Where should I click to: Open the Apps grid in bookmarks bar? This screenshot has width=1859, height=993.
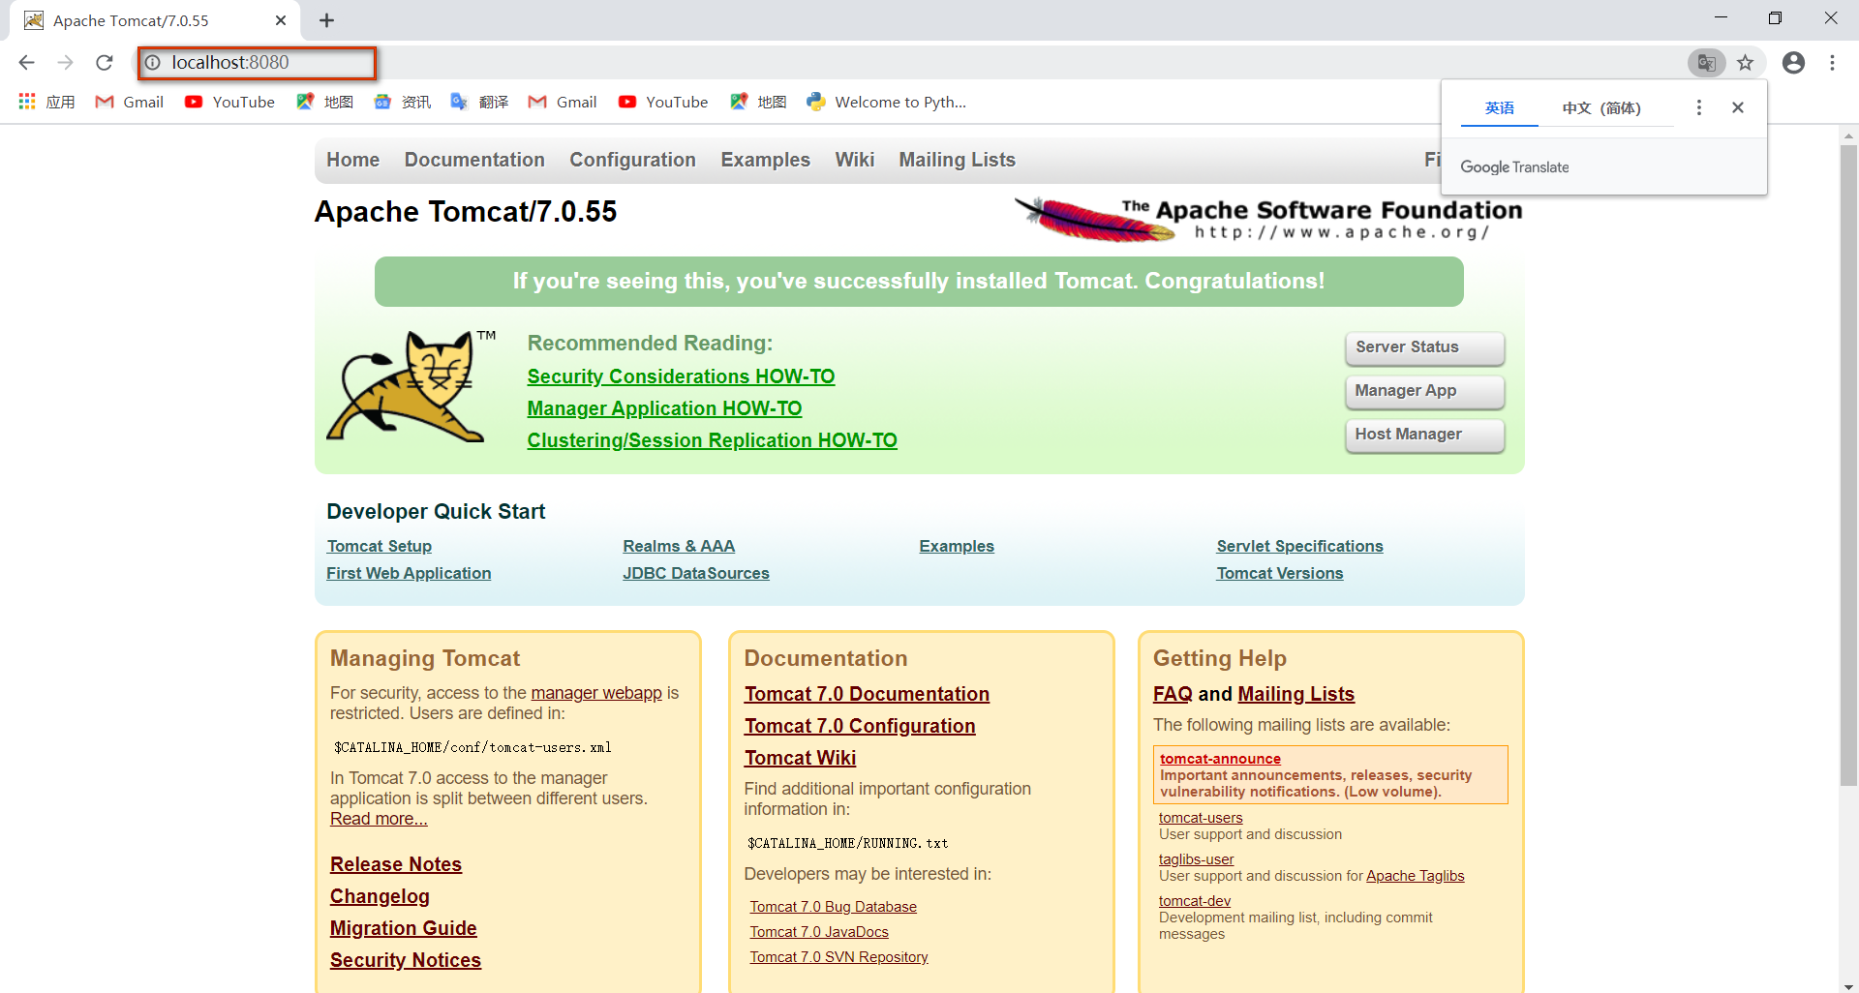coord(46,102)
